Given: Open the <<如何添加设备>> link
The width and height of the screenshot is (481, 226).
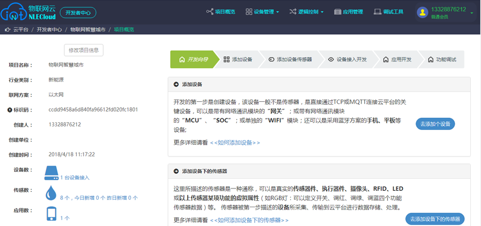Looking at the screenshot, I should click(235, 142).
